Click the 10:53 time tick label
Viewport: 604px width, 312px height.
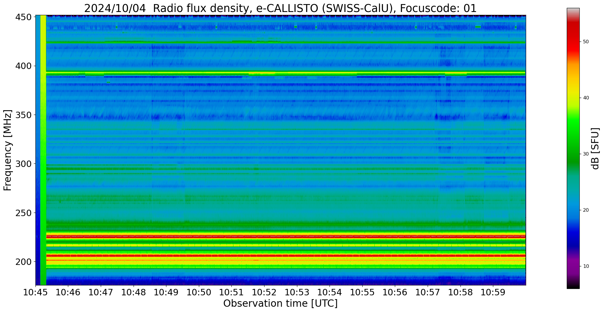point(297,292)
